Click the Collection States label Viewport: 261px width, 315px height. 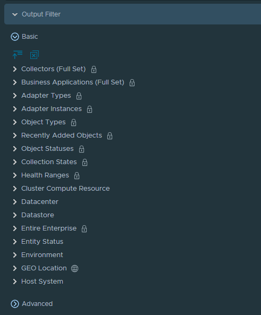click(49, 162)
